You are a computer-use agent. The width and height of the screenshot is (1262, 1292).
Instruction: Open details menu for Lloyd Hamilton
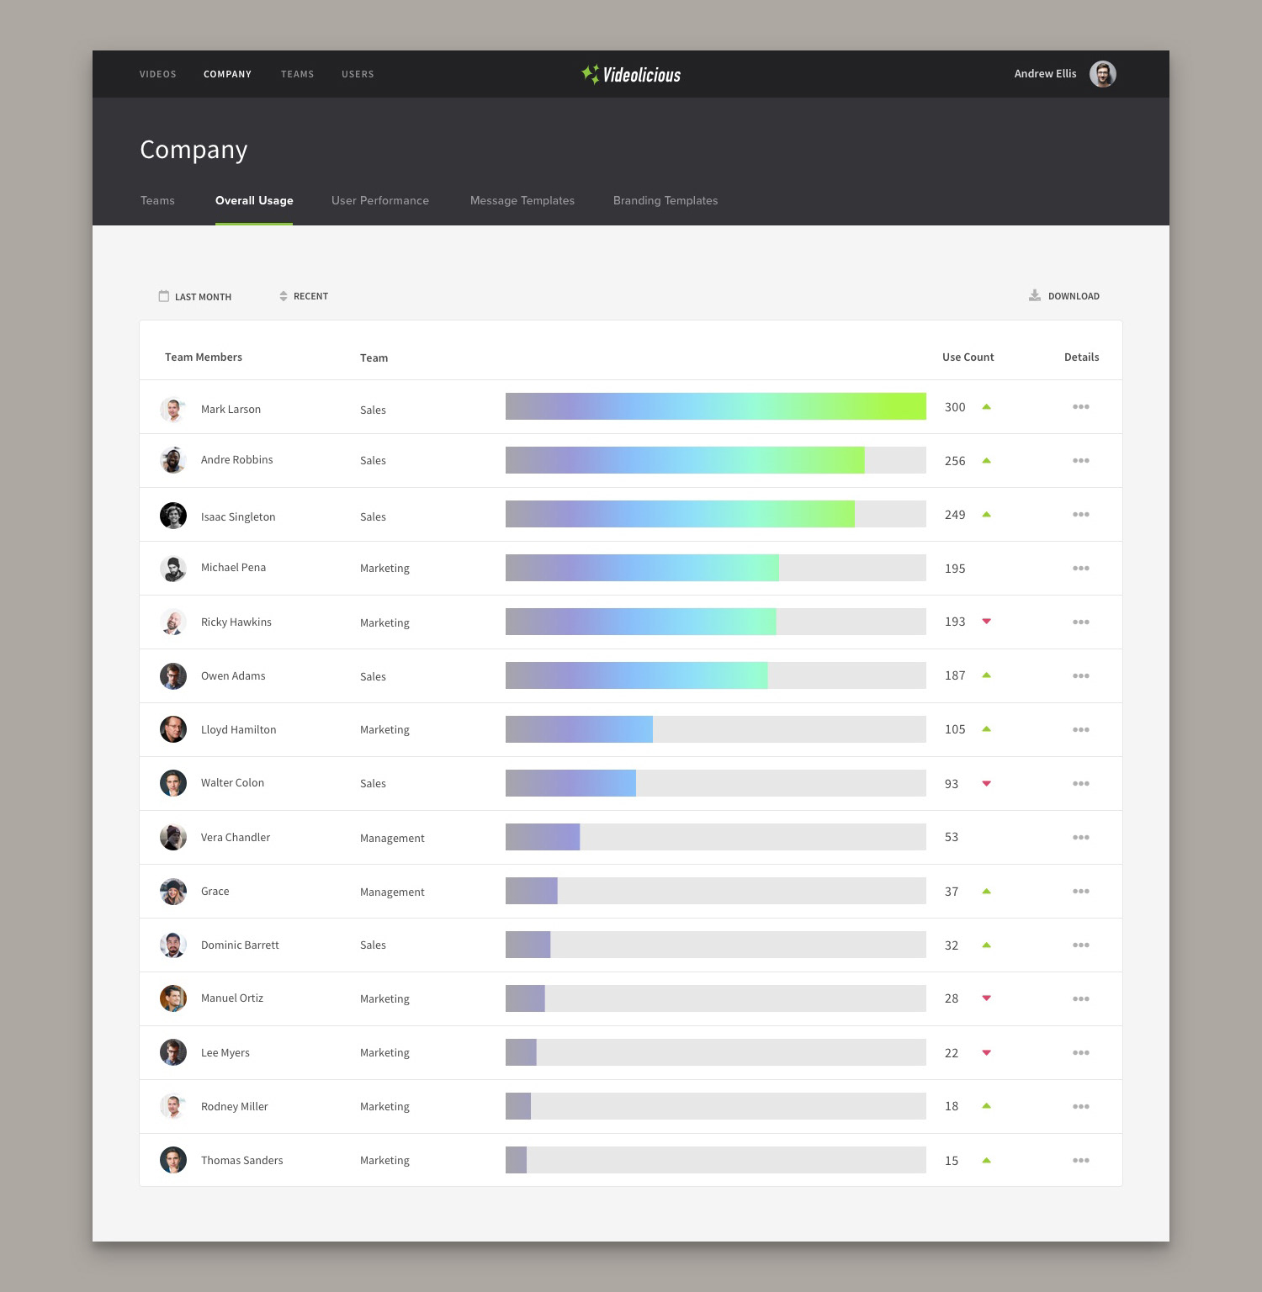(1081, 730)
